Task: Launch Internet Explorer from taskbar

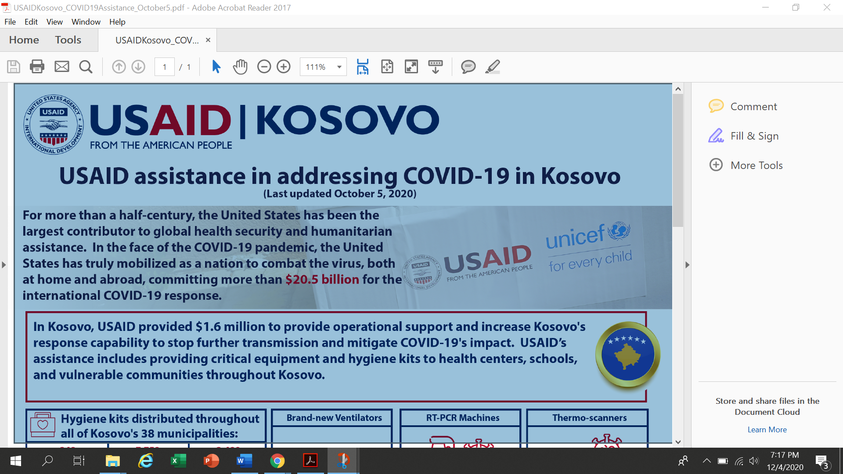Action: (145, 461)
